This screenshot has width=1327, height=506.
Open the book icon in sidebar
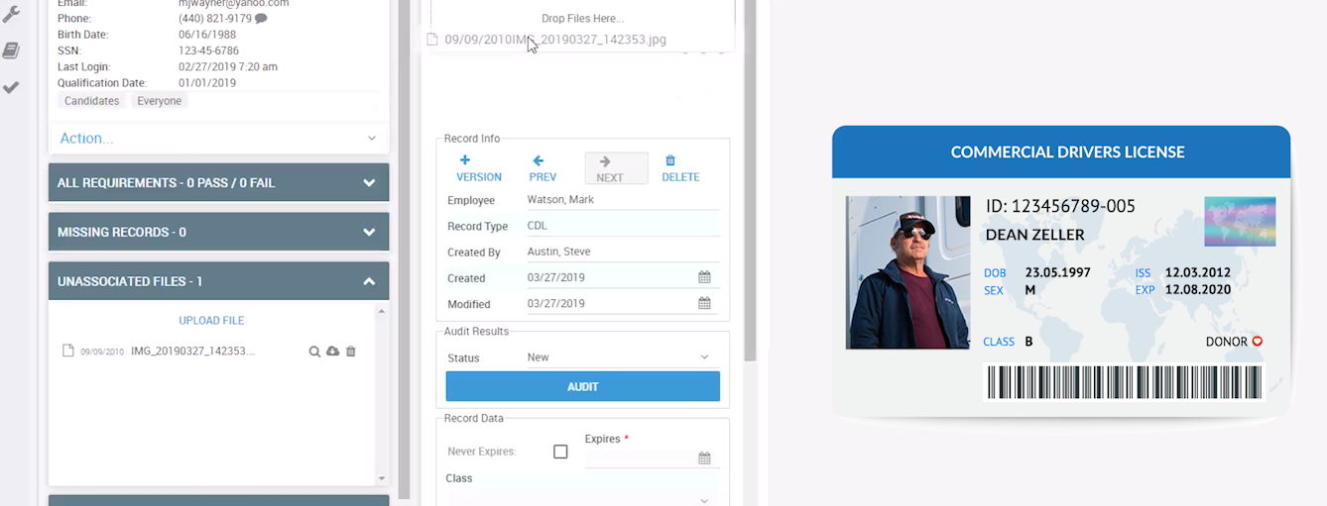pos(11,51)
